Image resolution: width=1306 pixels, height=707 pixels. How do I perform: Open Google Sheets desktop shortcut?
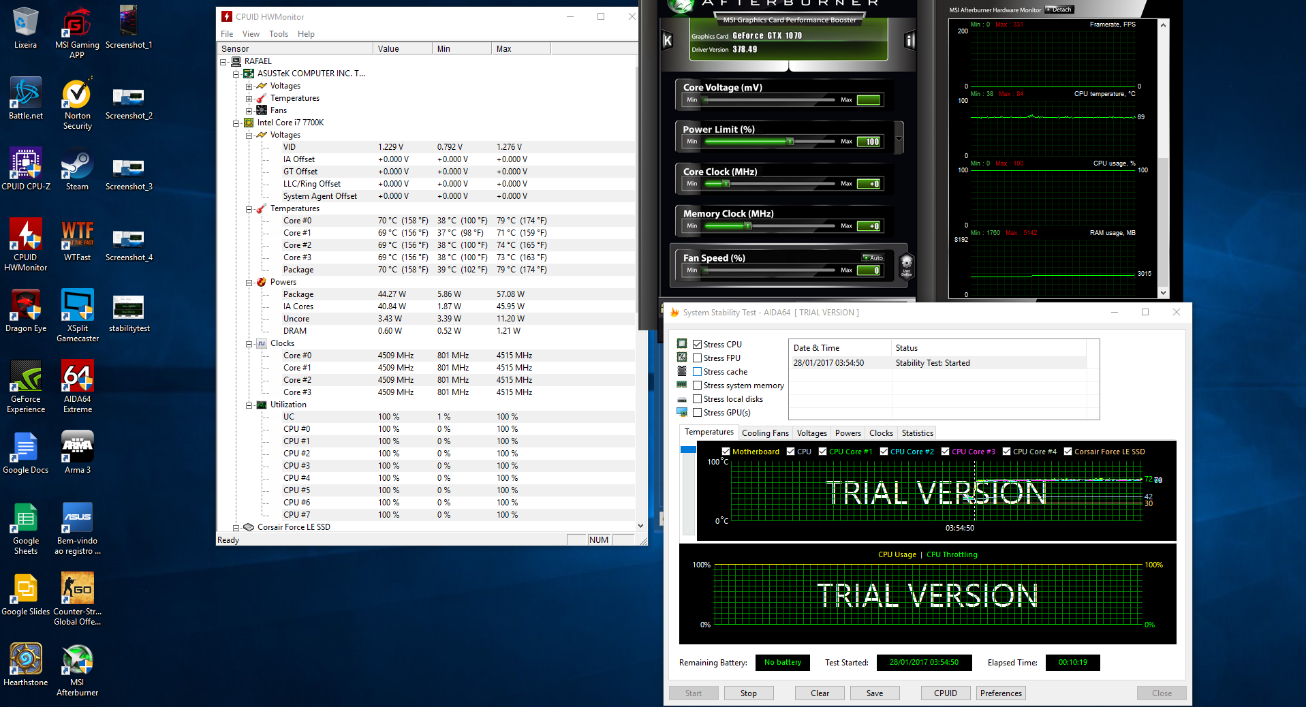[x=26, y=528]
